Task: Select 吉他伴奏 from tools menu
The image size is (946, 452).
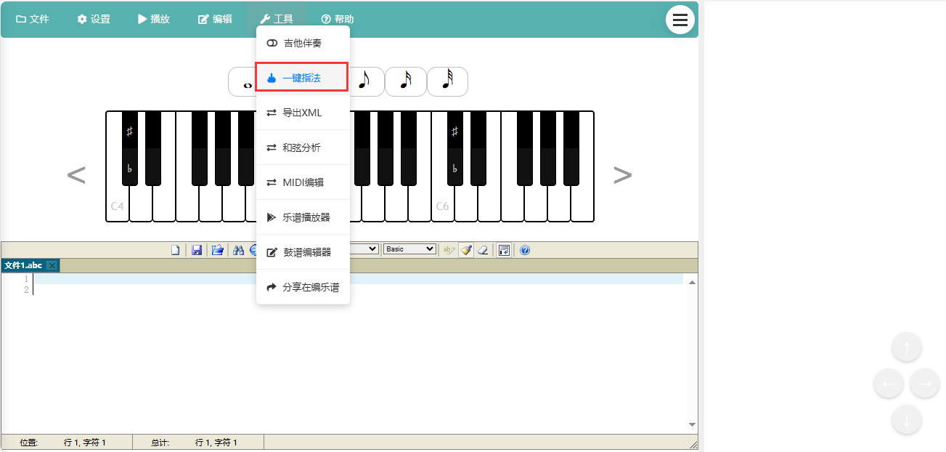Action: coord(303,43)
